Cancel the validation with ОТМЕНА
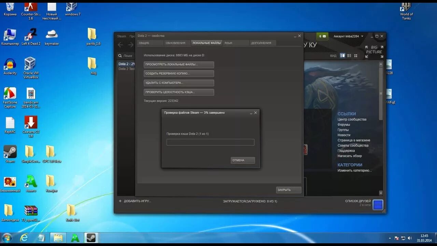The height and width of the screenshot is (246, 437). click(x=243, y=160)
